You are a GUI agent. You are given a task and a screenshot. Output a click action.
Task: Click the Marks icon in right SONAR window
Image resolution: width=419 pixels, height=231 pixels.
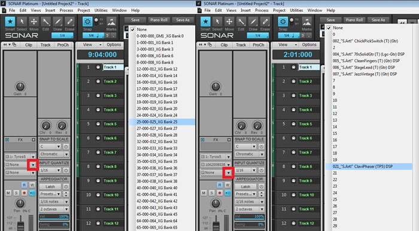[x=306, y=21]
